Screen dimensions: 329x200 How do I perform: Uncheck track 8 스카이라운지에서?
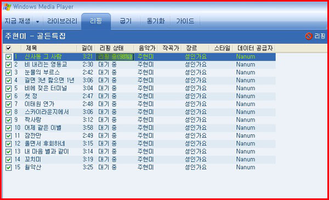(8, 112)
